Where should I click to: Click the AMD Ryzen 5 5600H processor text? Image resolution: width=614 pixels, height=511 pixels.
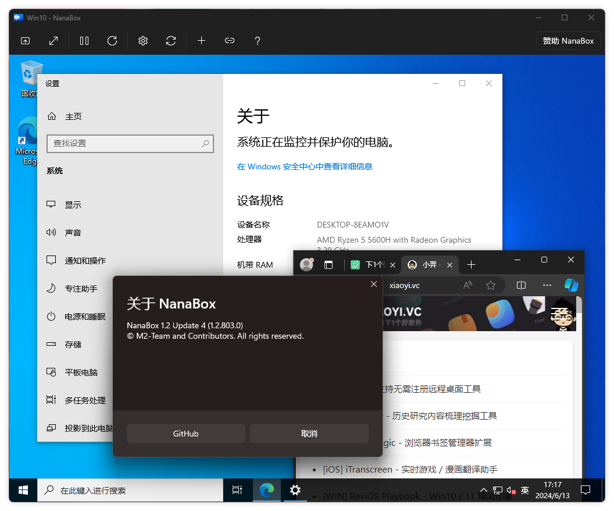(394, 240)
